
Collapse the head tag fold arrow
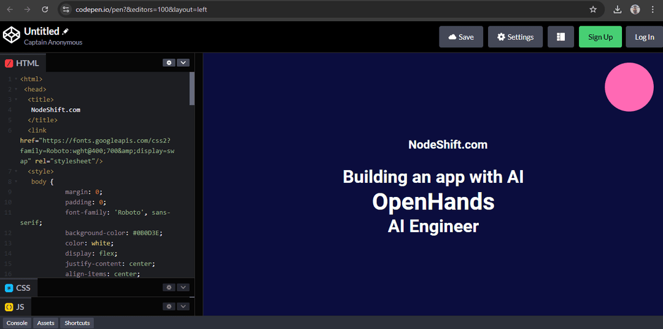point(16,89)
